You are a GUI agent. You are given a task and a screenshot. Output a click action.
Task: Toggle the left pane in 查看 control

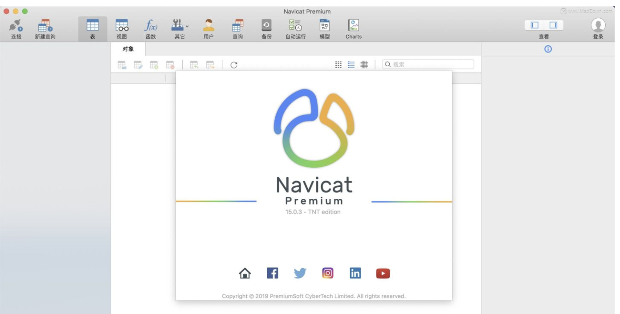coord(534,25)
